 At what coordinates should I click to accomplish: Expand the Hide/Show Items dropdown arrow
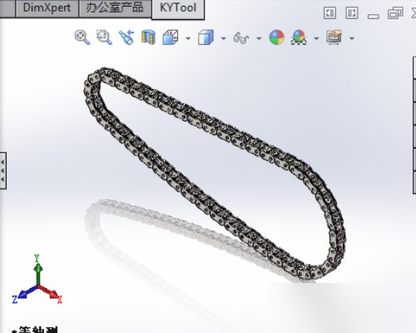[x=259, y=38]
